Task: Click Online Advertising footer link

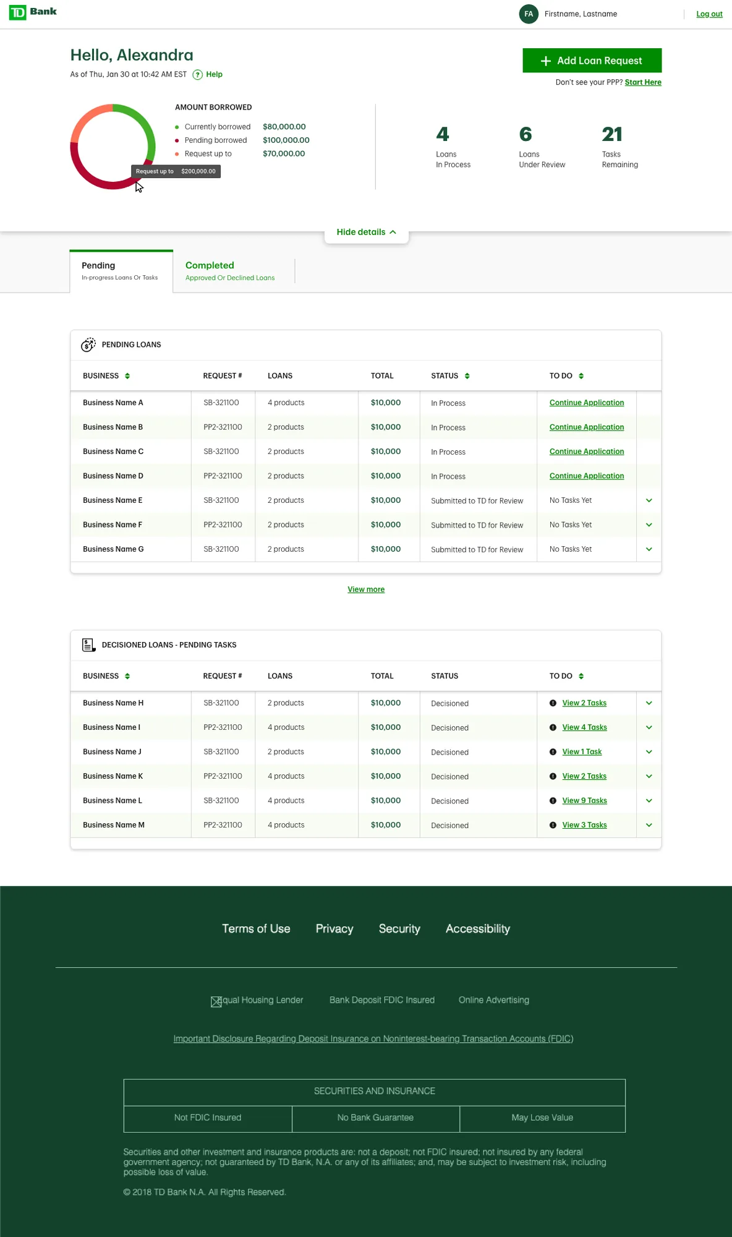Action: tap(494, 1000)
